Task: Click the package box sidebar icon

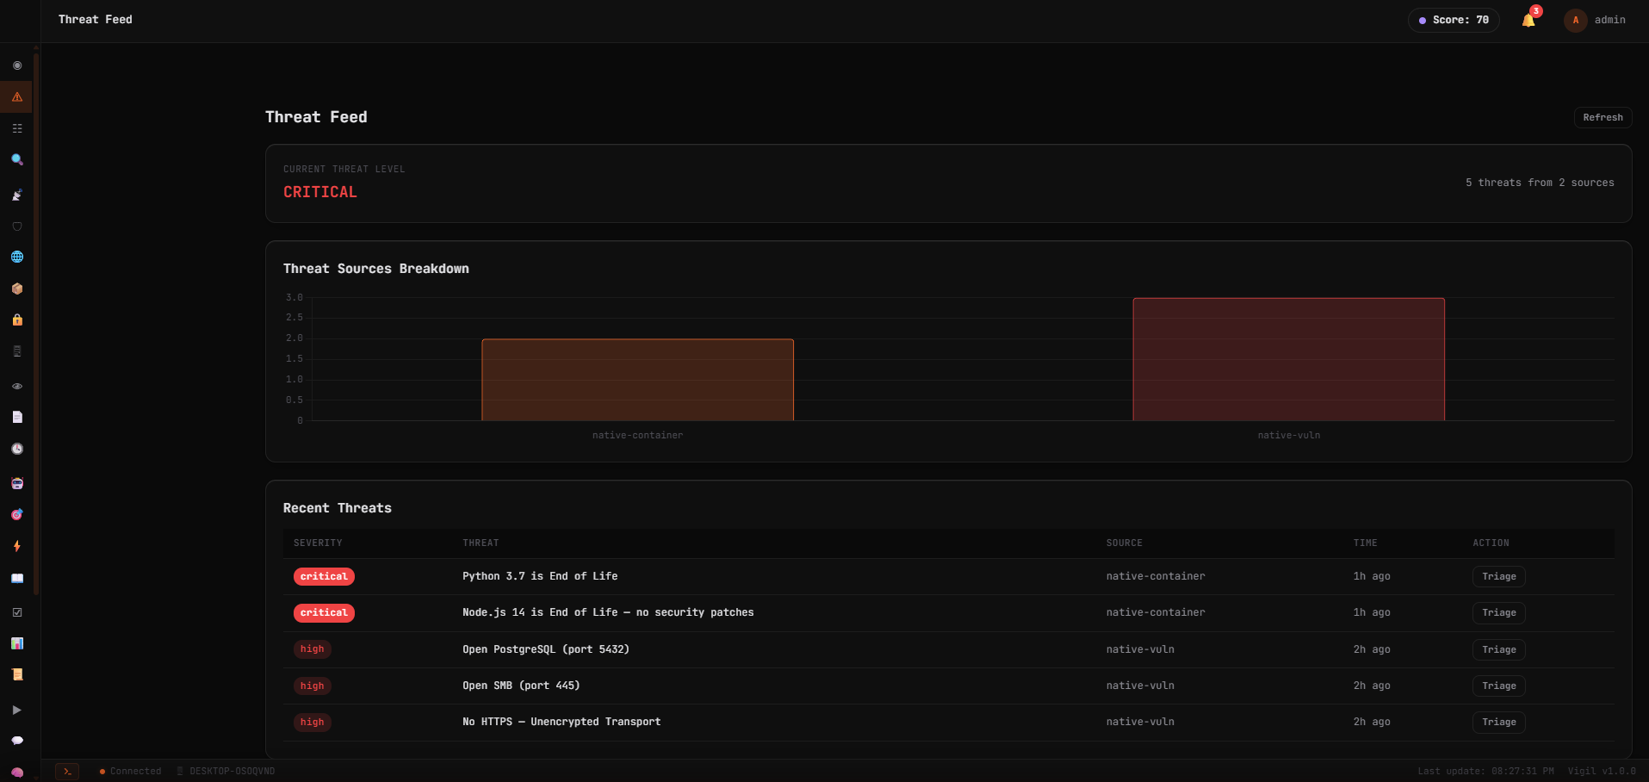Action: click(17, 289)
